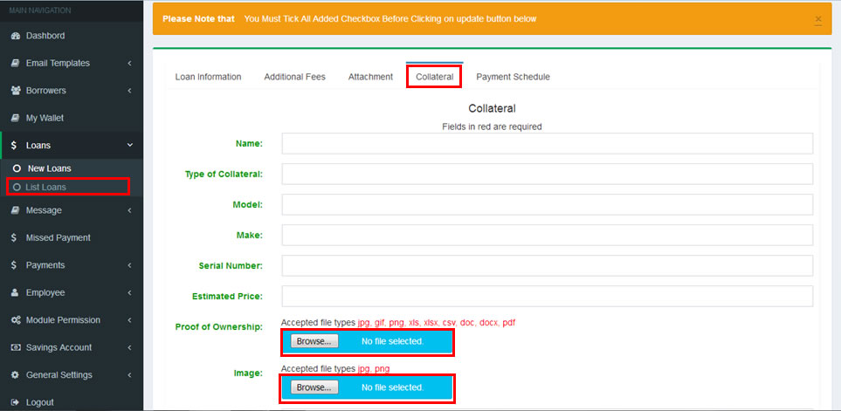Dismiss the orange notice banner
This screenshot has height=411, width=841.
[817, 18]
